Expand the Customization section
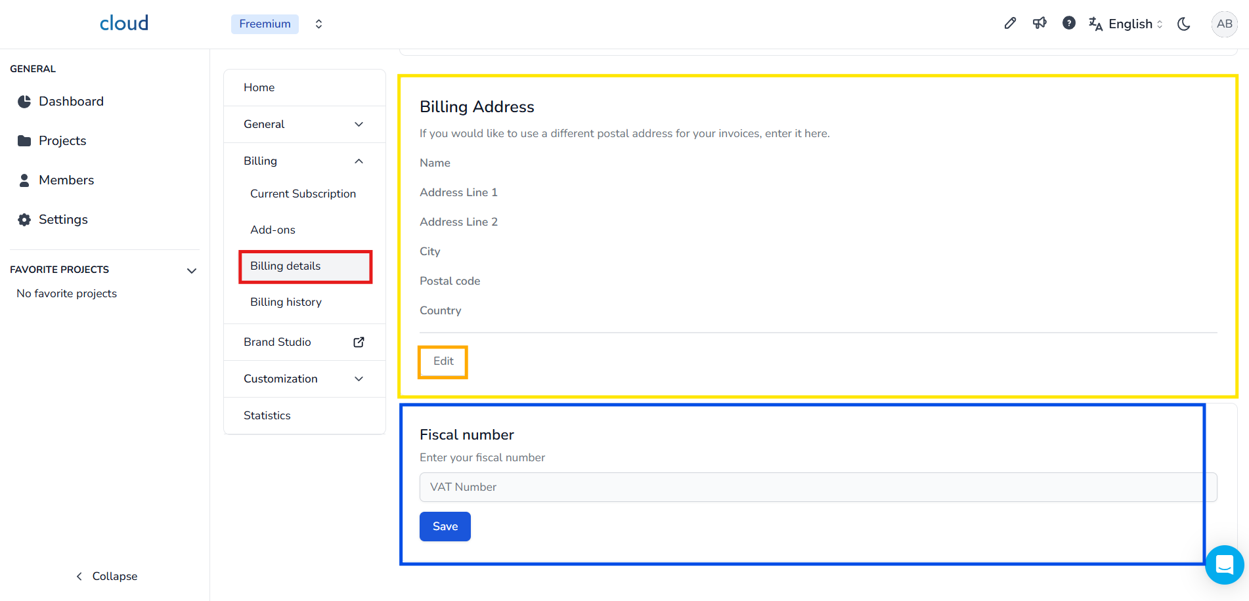The height and width of the screenshot is (601, 1249). click(359, 379)
